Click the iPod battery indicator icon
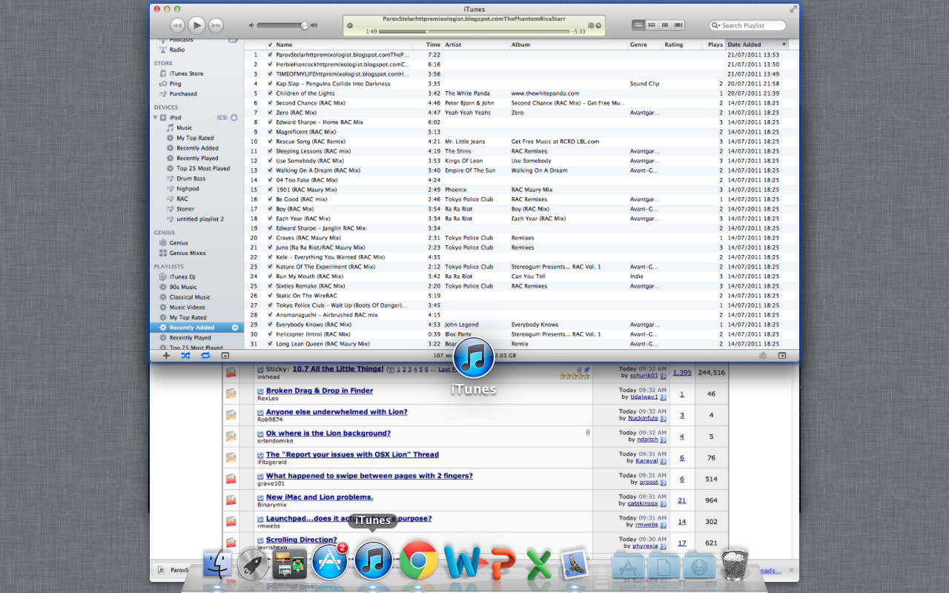This screenshot has width=949, height=593. tap(222, 117)
